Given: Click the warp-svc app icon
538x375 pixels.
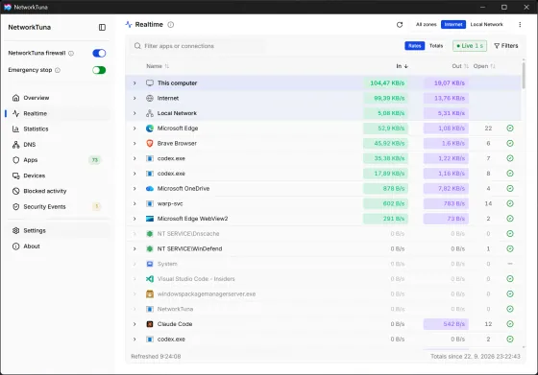Looking at the screenshot, I should pos(150,203).
